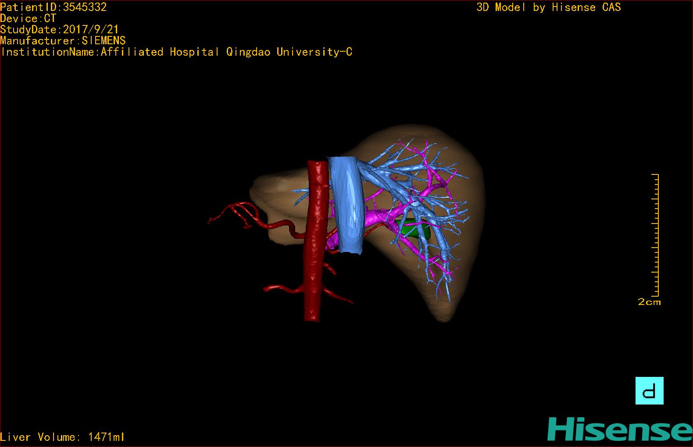Image resolution: width=693 pixels, height=447 pixels.
Task: Select the magenta portal vein trunk
Action: [377, 218]
